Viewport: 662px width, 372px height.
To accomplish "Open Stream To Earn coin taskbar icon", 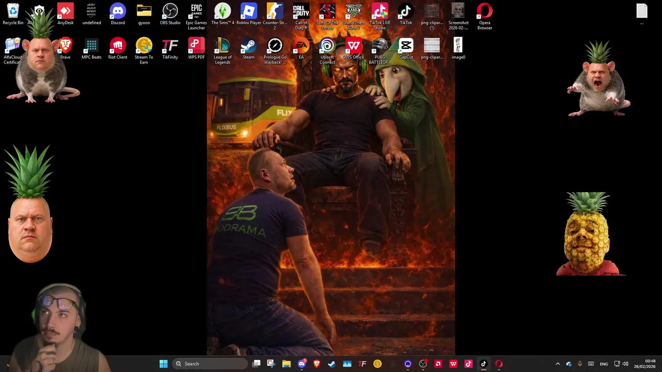I will [x=377, y=364].
